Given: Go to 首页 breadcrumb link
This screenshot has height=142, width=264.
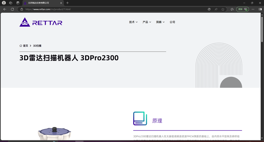Looking at the screenshot, I should (24, 46).
